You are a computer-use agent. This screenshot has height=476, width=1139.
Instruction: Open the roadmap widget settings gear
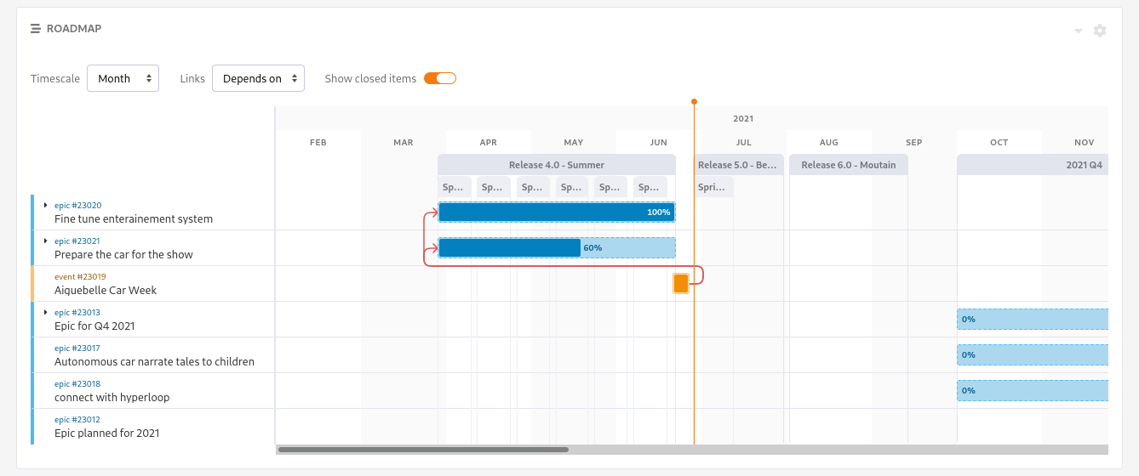[x=1100, y=31]
